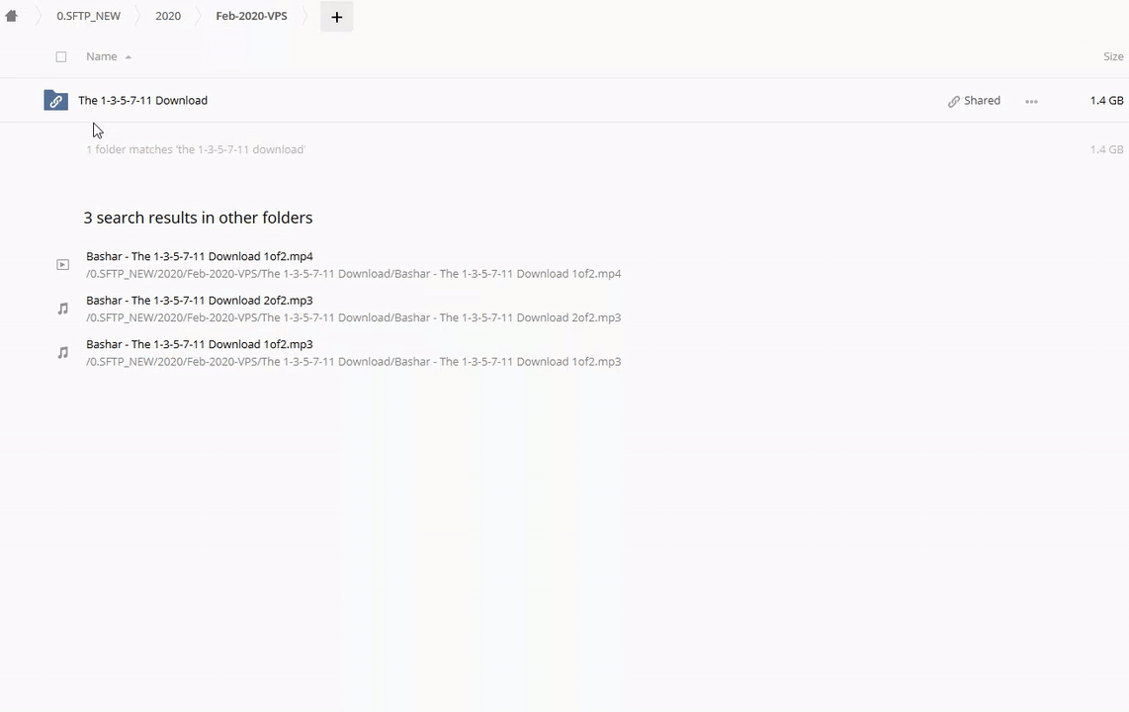Click the music icon for 2of2.mp3
The height and width of the screenshot is (712, 1129).
[x=62, y=309]
